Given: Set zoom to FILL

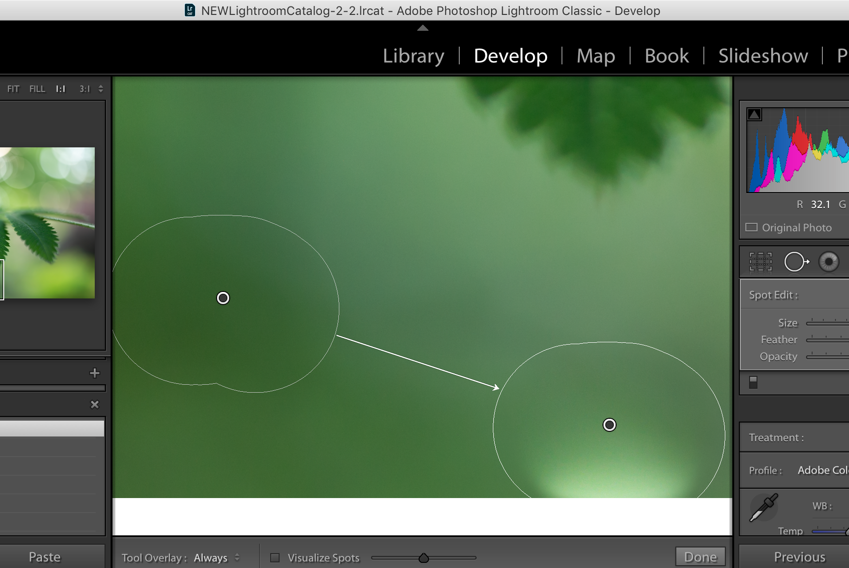Looking at the screenshot, I should (37, 89).
